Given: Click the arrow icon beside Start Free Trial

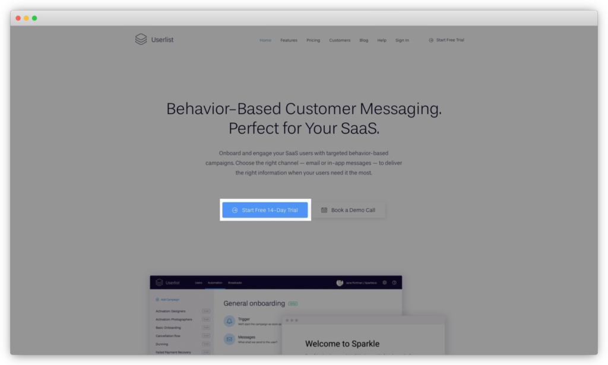Looking at the screenshot, I should pos(430,40).
